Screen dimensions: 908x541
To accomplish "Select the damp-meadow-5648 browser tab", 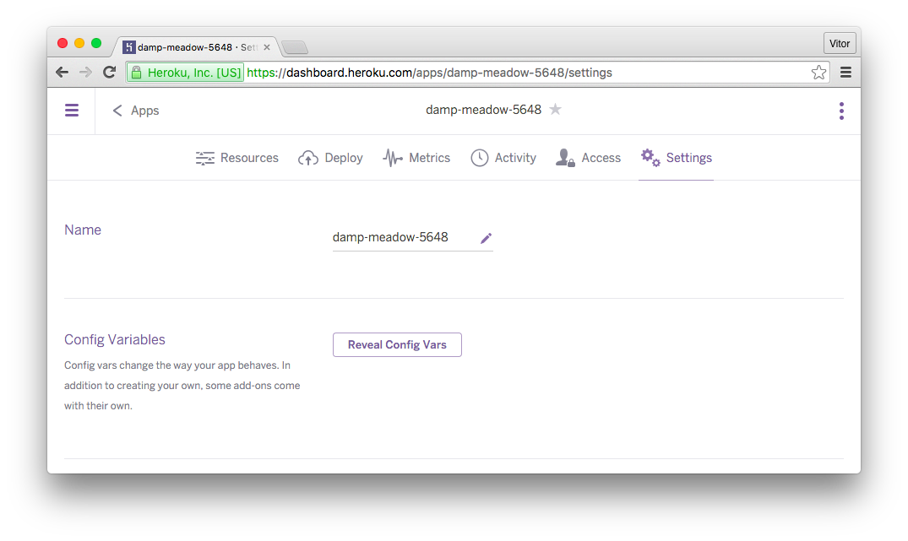I will 197,47.
